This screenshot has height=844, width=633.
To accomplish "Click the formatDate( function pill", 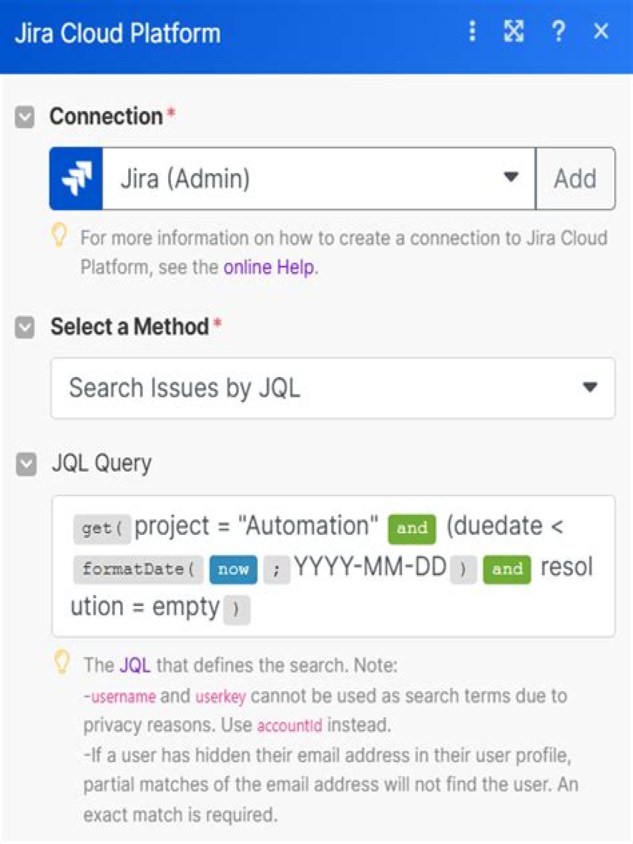I will tap(138, 569).
